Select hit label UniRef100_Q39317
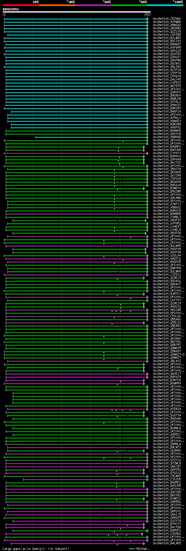 coord(167,57)
